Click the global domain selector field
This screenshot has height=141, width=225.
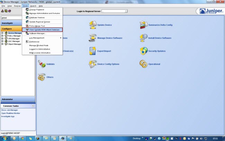[x=11, y=18]
